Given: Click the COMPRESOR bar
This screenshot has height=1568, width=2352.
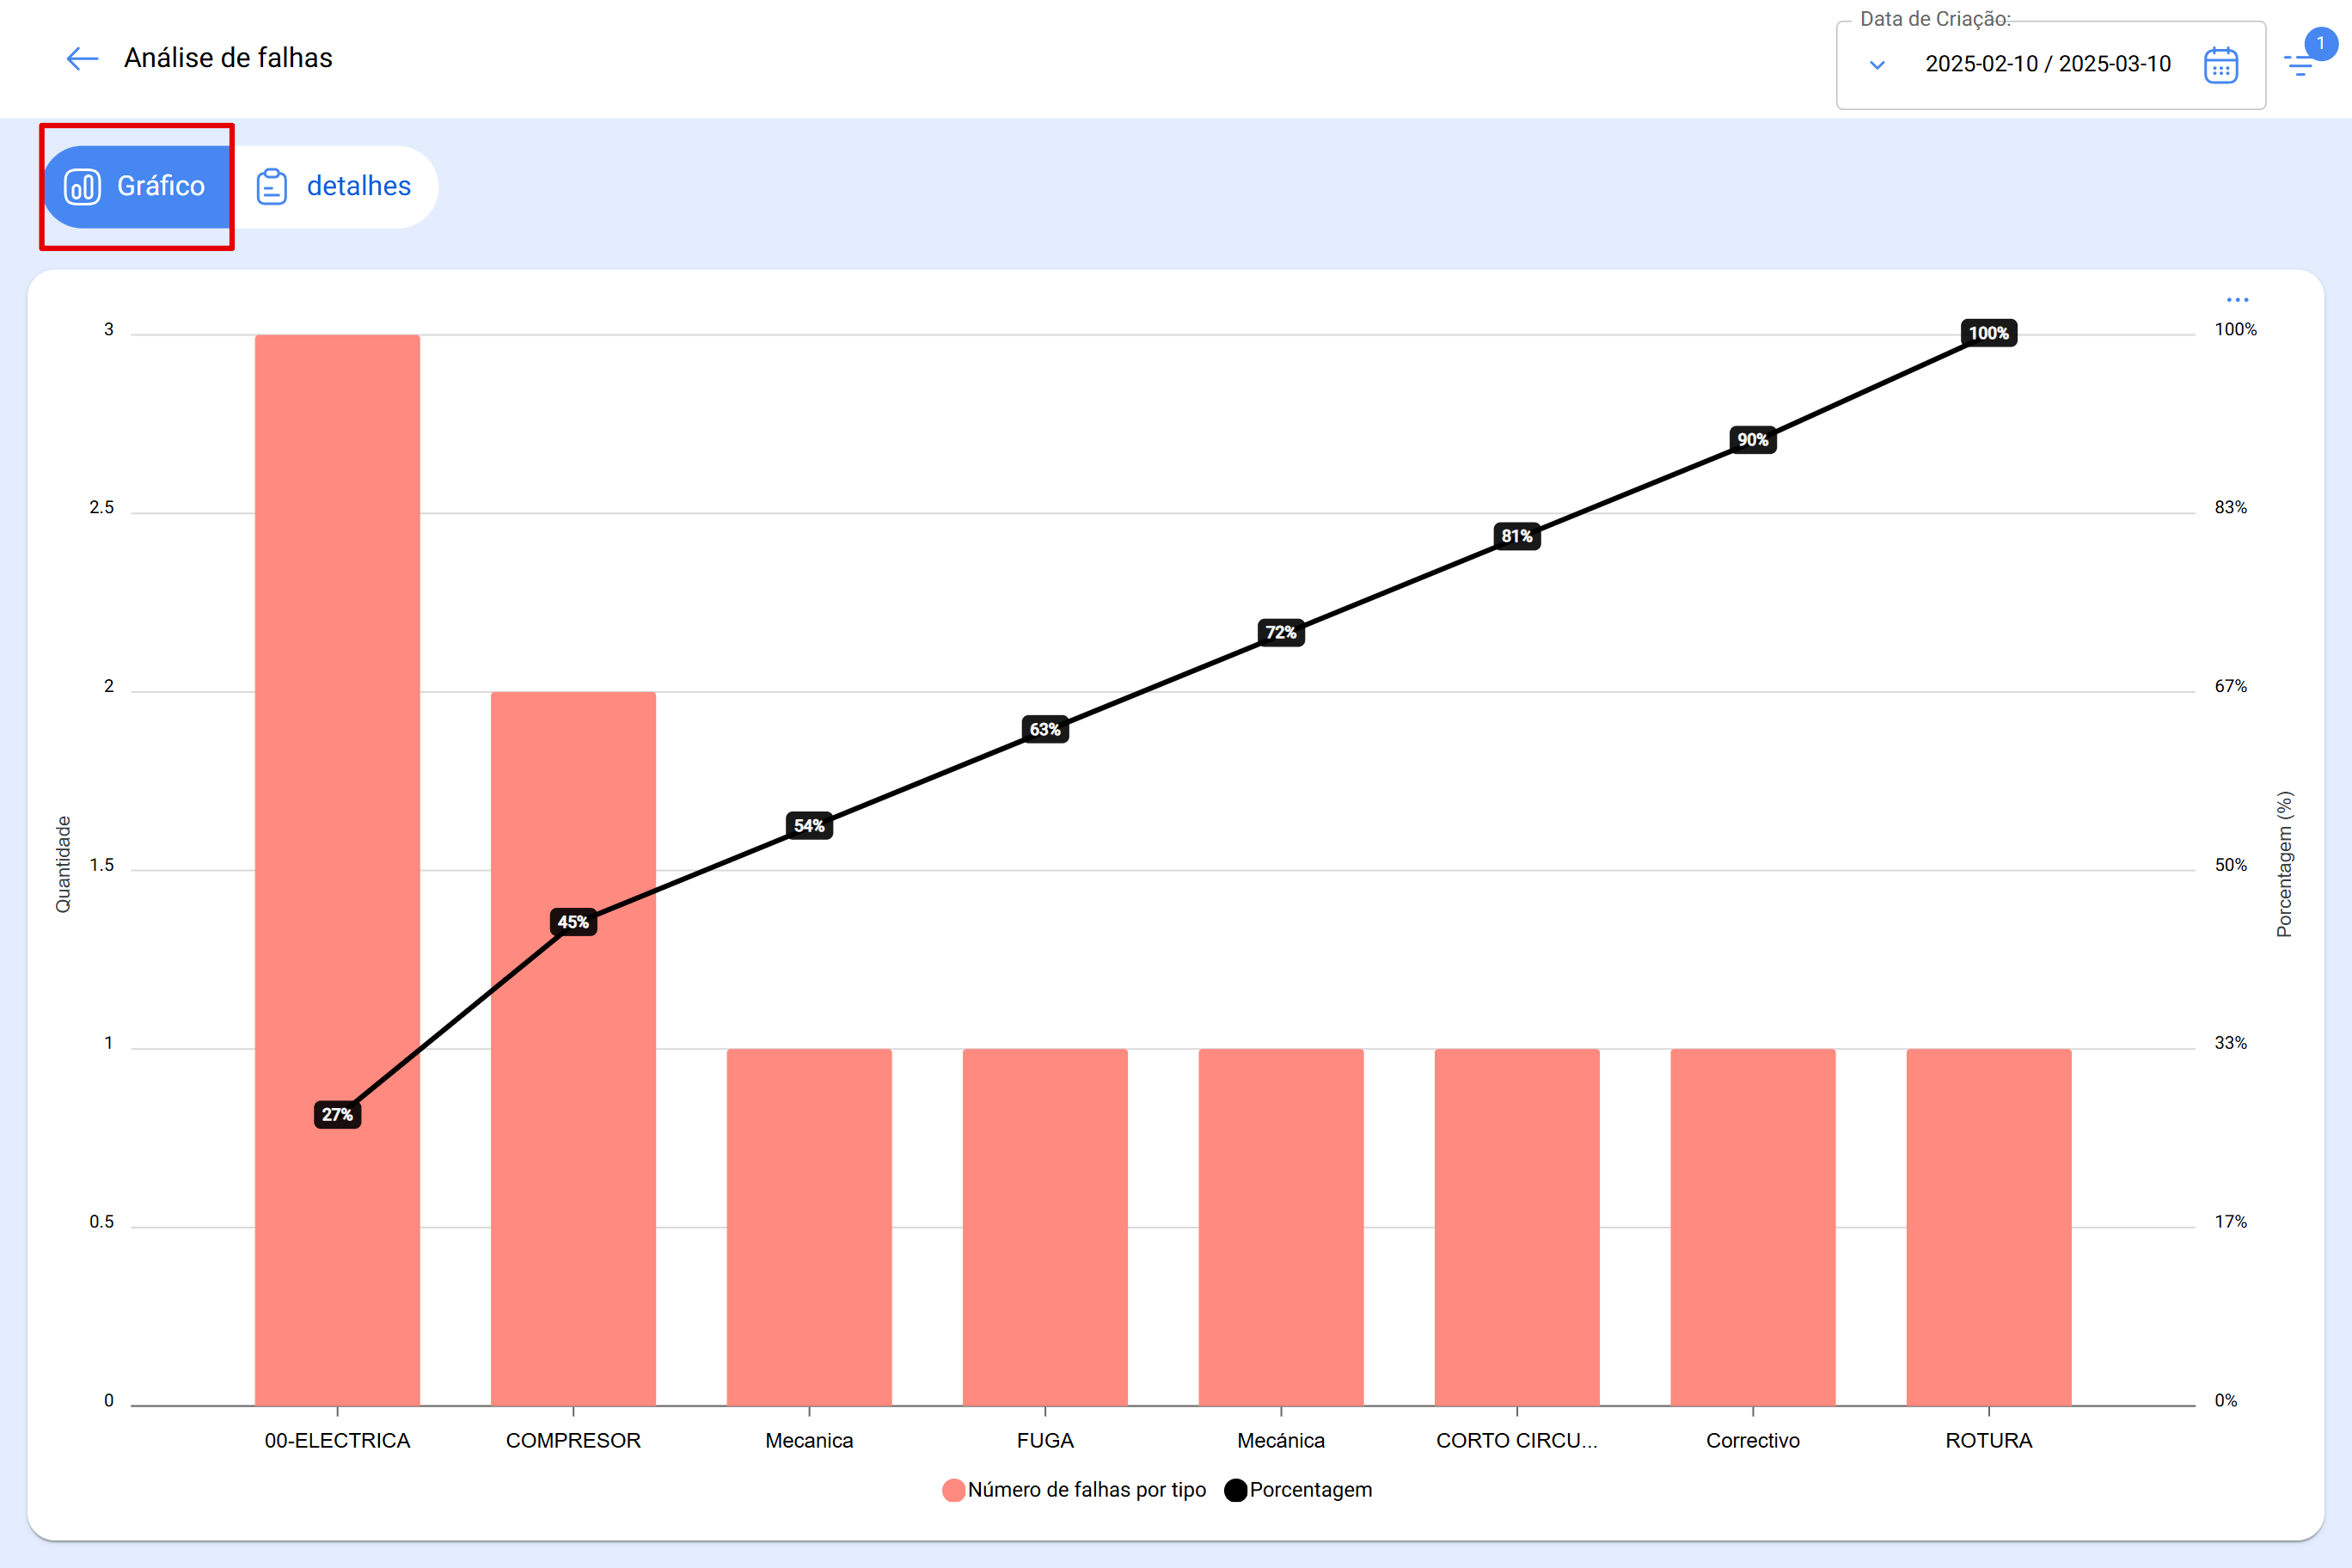Looking at the screenshot, I should pyautogui.click(x=573, y=1150).
